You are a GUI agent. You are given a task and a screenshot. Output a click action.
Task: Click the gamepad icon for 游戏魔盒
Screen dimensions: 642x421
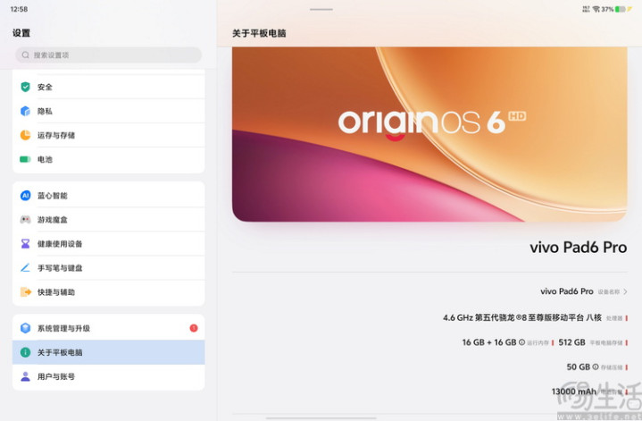(x=25, y=220)
